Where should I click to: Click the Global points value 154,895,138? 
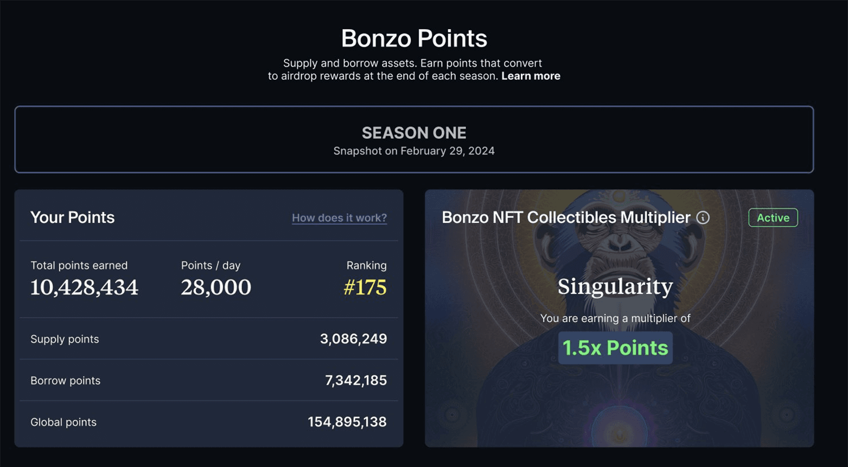click(x=347, y=422)
